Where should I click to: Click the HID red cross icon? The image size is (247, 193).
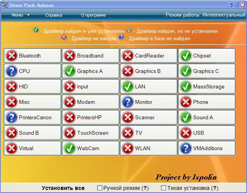(12, 86)
